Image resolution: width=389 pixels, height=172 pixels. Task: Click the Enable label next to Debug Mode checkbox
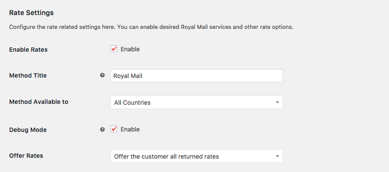pos(130,129)
